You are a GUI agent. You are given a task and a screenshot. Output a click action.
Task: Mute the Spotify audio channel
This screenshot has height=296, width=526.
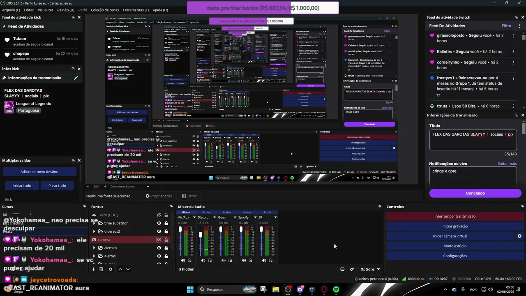click(x=244, y=260)
